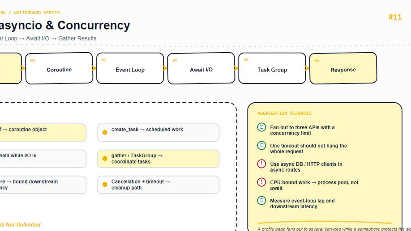Click the Await I/O step box
Image resolution: width=411 pixels, height=231 pixels.
click(201, 68)
